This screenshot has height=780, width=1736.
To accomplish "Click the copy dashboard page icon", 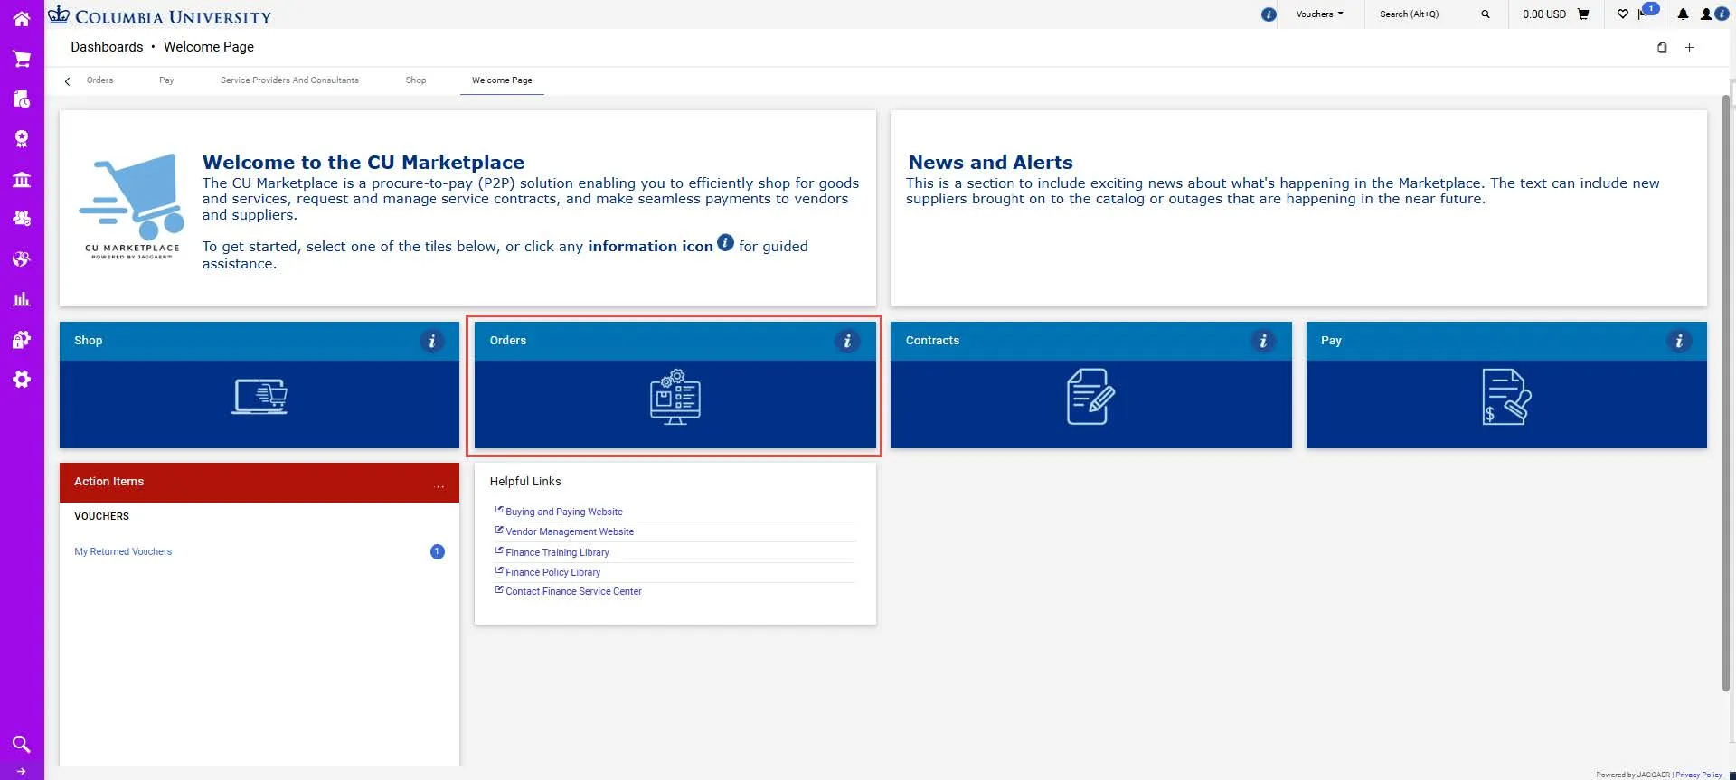I will click(1662, 47).
